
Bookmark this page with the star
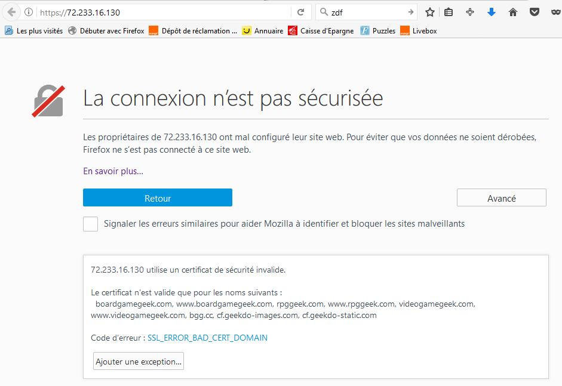coord(430,12)
